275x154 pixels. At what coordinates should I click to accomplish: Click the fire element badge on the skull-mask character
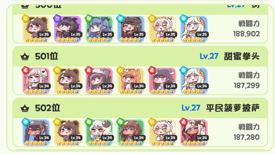[x=26, y=70]
